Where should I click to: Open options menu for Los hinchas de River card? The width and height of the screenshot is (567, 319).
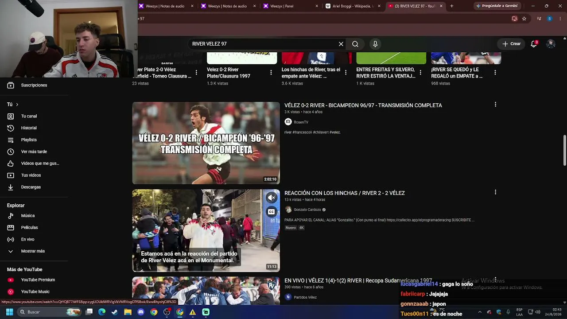[x=346, y=72]
